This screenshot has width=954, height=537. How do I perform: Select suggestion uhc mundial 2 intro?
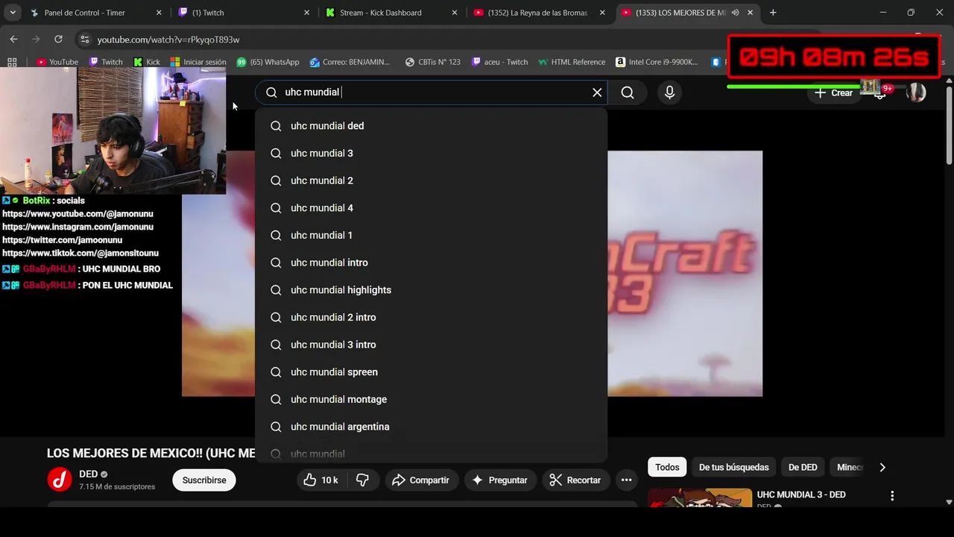(x=431, y=318)
